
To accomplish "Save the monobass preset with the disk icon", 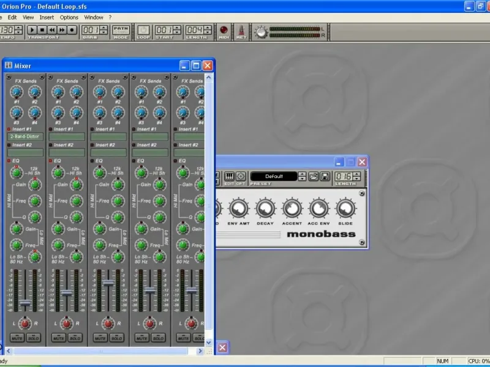I will [324, 176].
